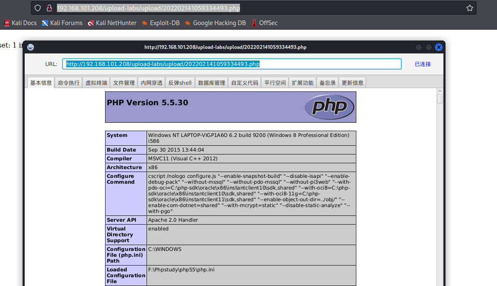Click the webshell window app icon
Image resolution: width=497 pixels, height=286 pixels.
[31, 47]
